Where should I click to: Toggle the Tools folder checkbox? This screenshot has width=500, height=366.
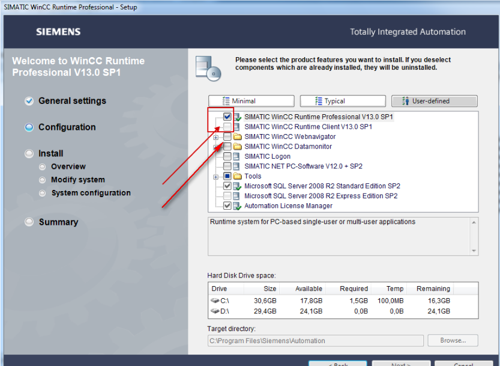(227, 176)
